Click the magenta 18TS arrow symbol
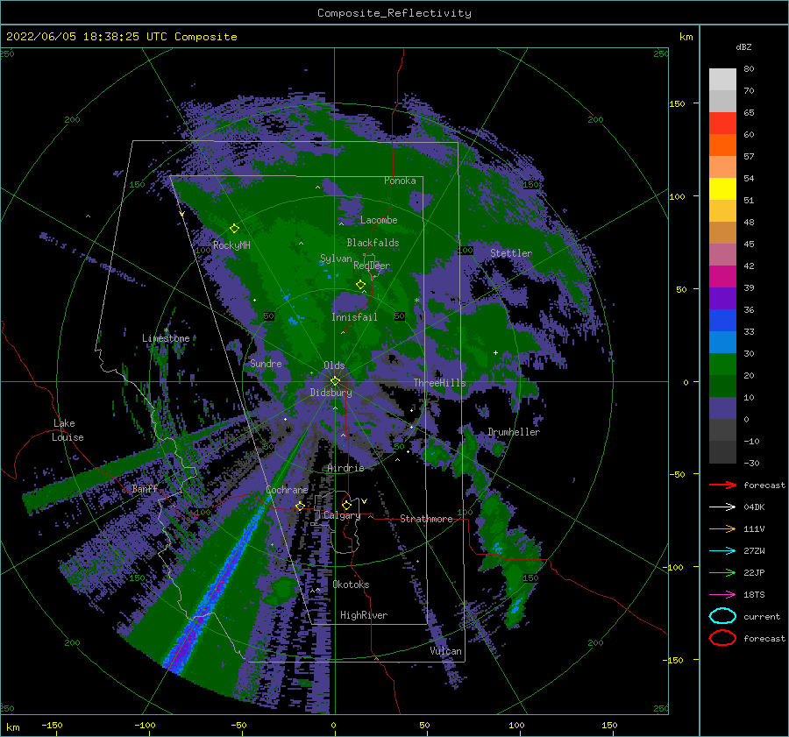The height and width of the screenshot is (737, 789). (x=722, y=595)
